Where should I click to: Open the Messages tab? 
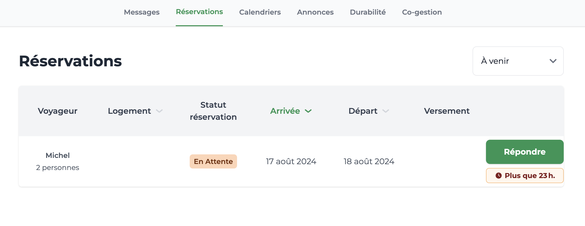(x=142, y=12)
